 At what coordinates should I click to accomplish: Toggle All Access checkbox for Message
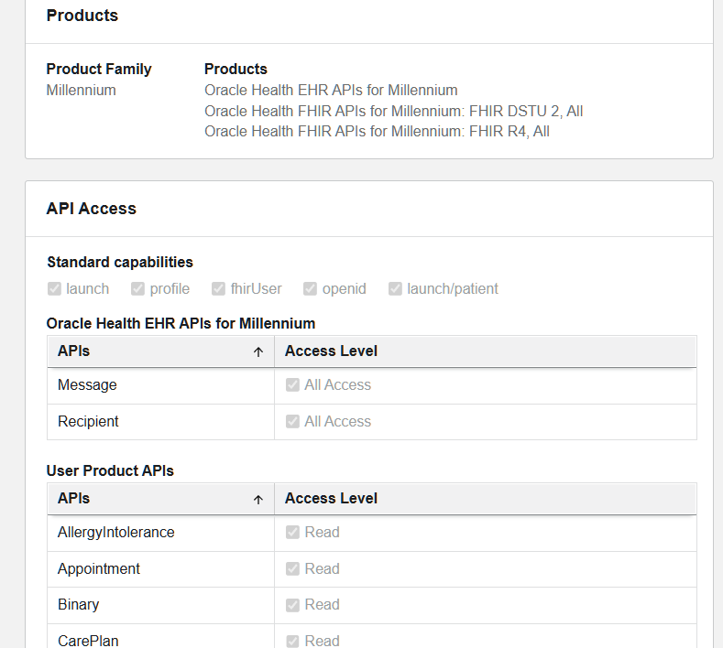[x=293, y=384]
